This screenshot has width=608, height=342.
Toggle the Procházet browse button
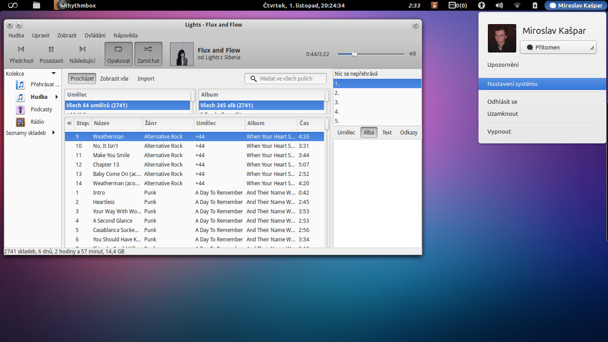82,78
